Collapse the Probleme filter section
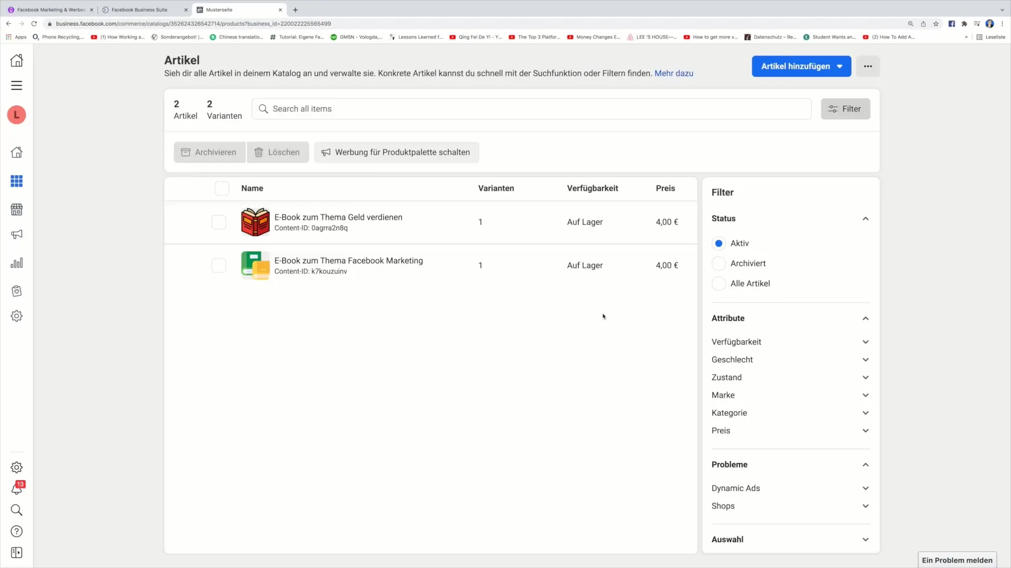This screenshot has width=1011, height=568. 865,464
